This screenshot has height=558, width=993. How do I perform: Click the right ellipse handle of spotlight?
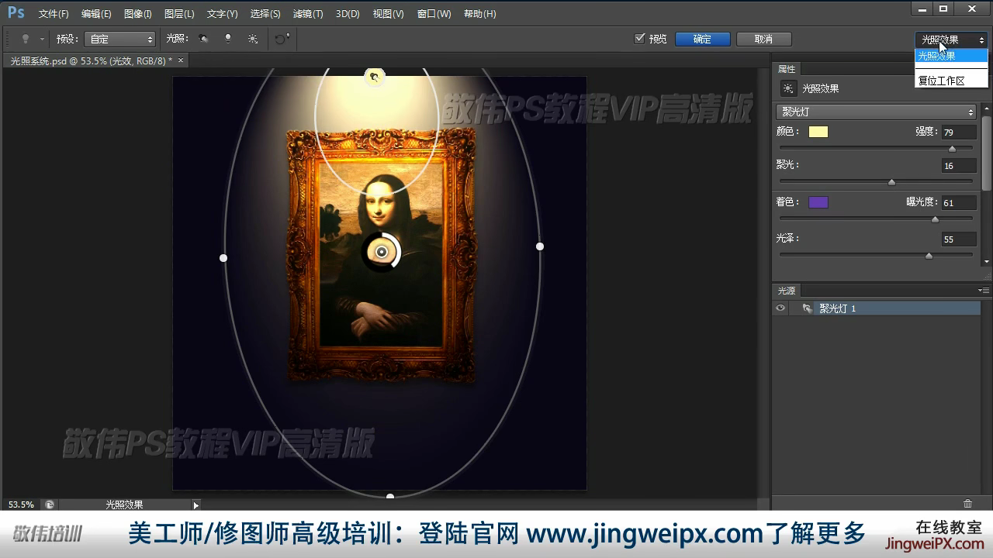tap(540, 246)
